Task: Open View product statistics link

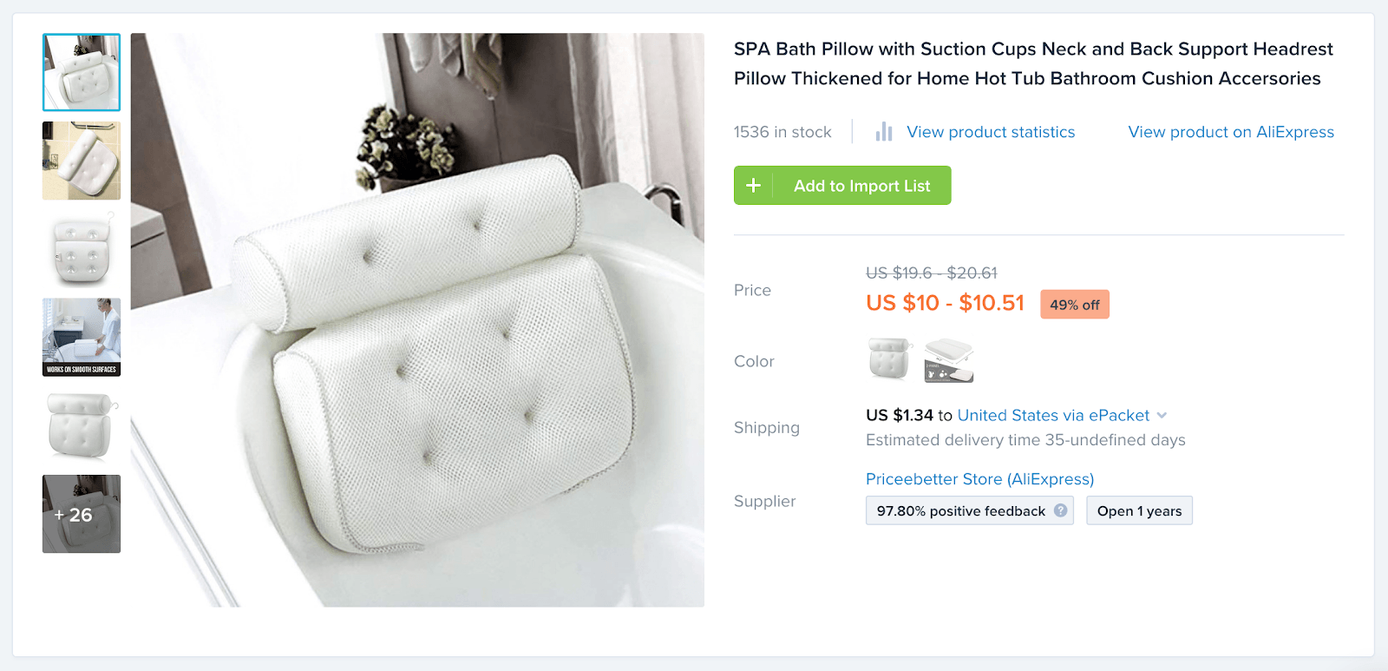Action: tap(991, 132)
